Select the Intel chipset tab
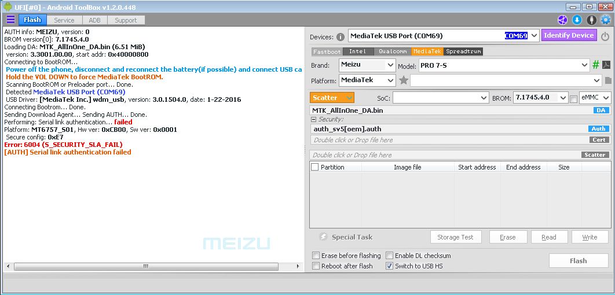This screenshot has height=295, width=615. click(x=358, y=51)
